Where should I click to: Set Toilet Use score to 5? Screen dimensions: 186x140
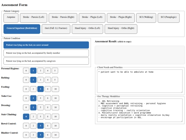point(40,98)
